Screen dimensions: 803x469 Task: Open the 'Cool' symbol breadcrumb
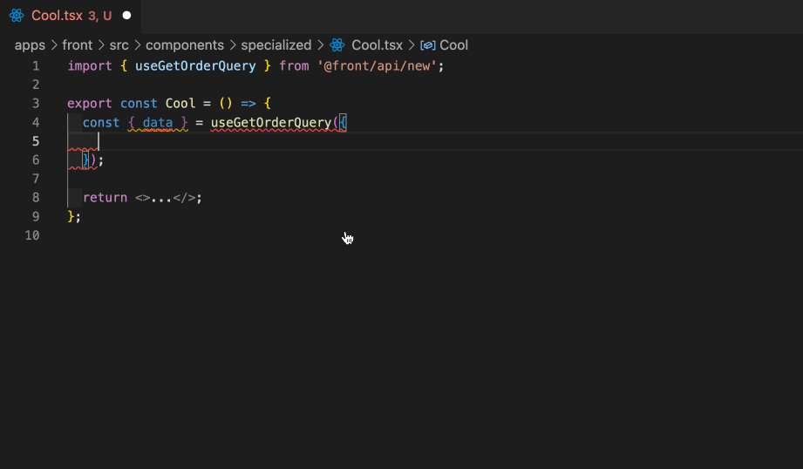[x=453, y=45]
